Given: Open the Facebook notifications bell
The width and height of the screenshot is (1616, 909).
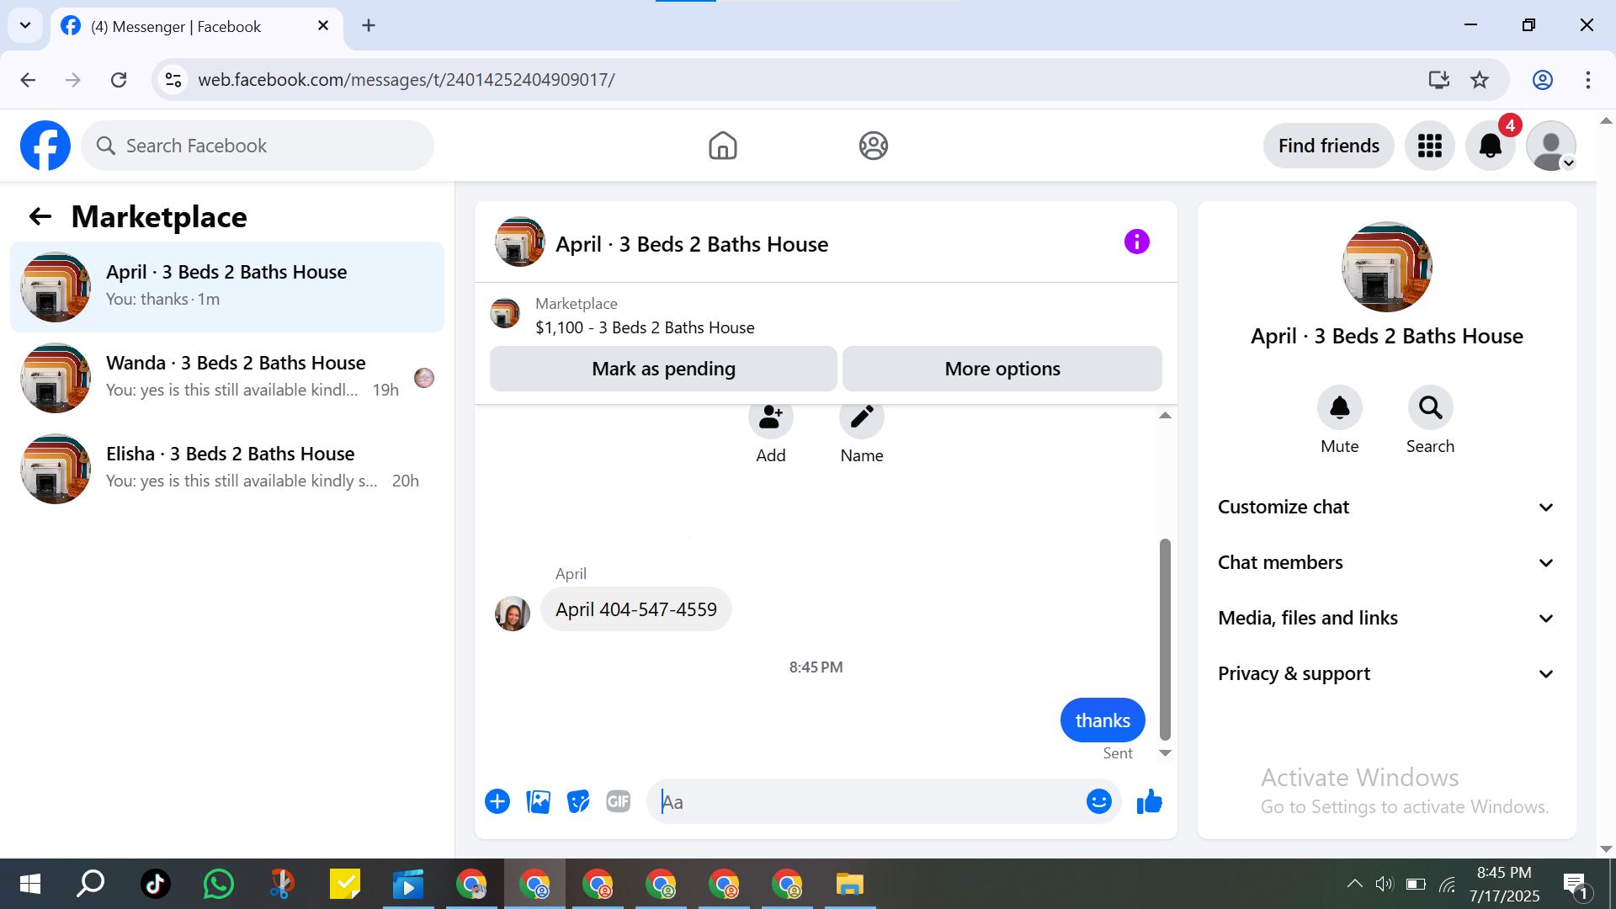Looking at the screenshot, I should point(1490,146).
